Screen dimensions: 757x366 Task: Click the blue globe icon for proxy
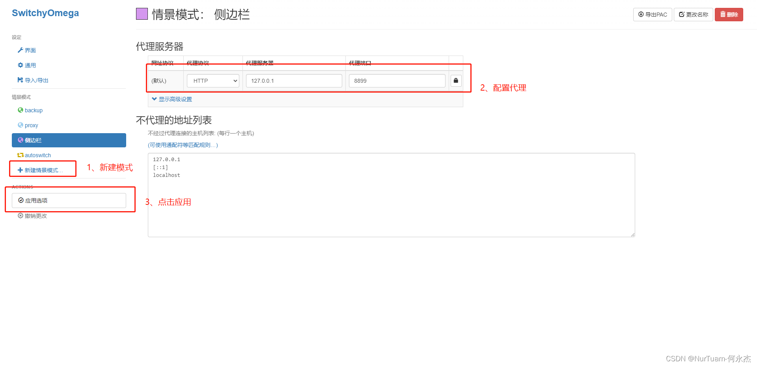(x=21, y=125)
